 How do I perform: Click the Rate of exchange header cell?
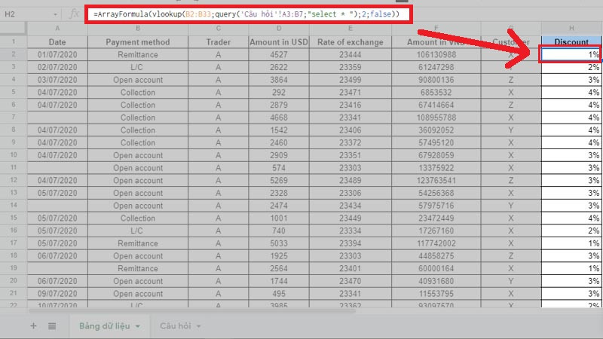[x=350, y=42]
